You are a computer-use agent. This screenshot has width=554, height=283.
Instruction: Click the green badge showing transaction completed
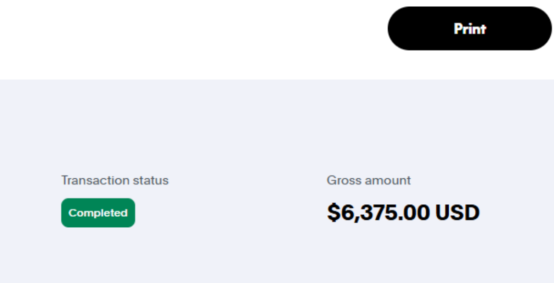coord(98,213)
